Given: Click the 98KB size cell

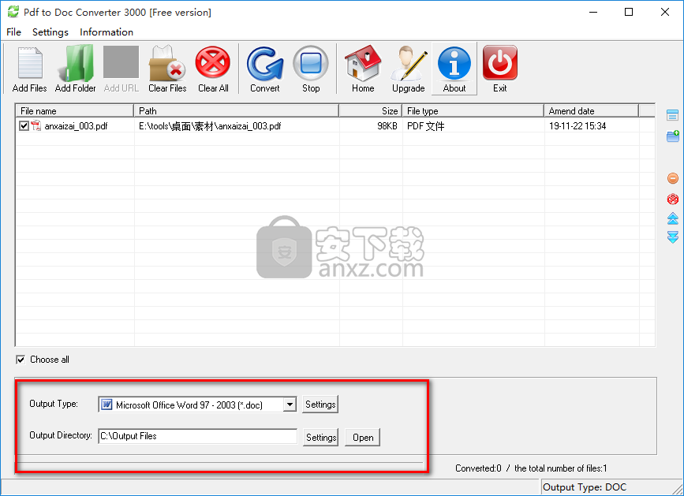Looking at the screenshot, I should click(387, 126).
